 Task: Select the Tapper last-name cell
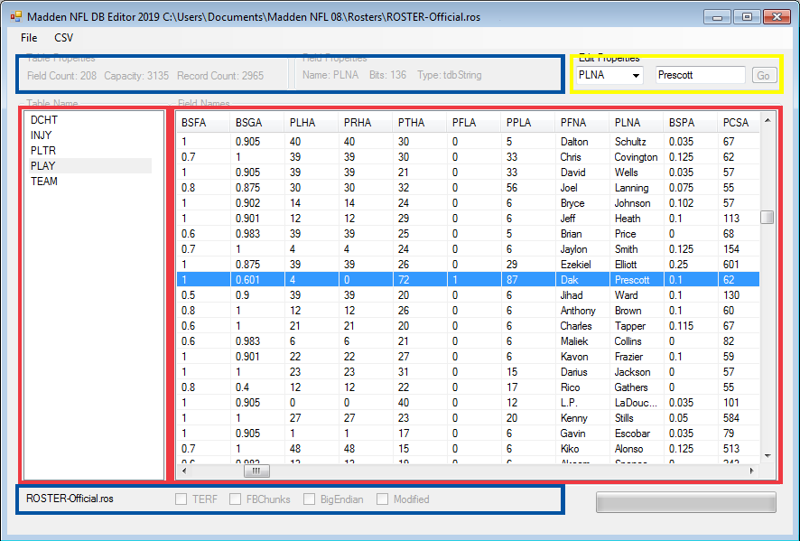click(637, 326)
